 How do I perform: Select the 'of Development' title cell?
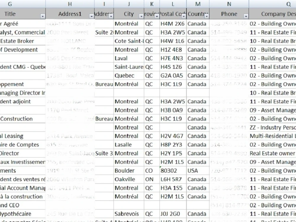tap(23, 50)
